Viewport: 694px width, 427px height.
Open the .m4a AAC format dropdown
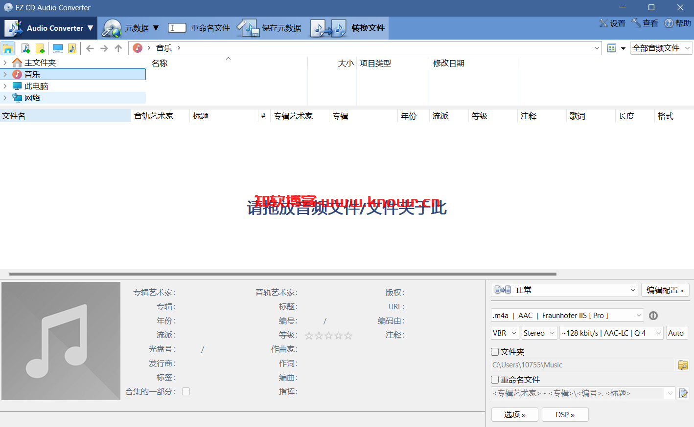coord(567,316)
